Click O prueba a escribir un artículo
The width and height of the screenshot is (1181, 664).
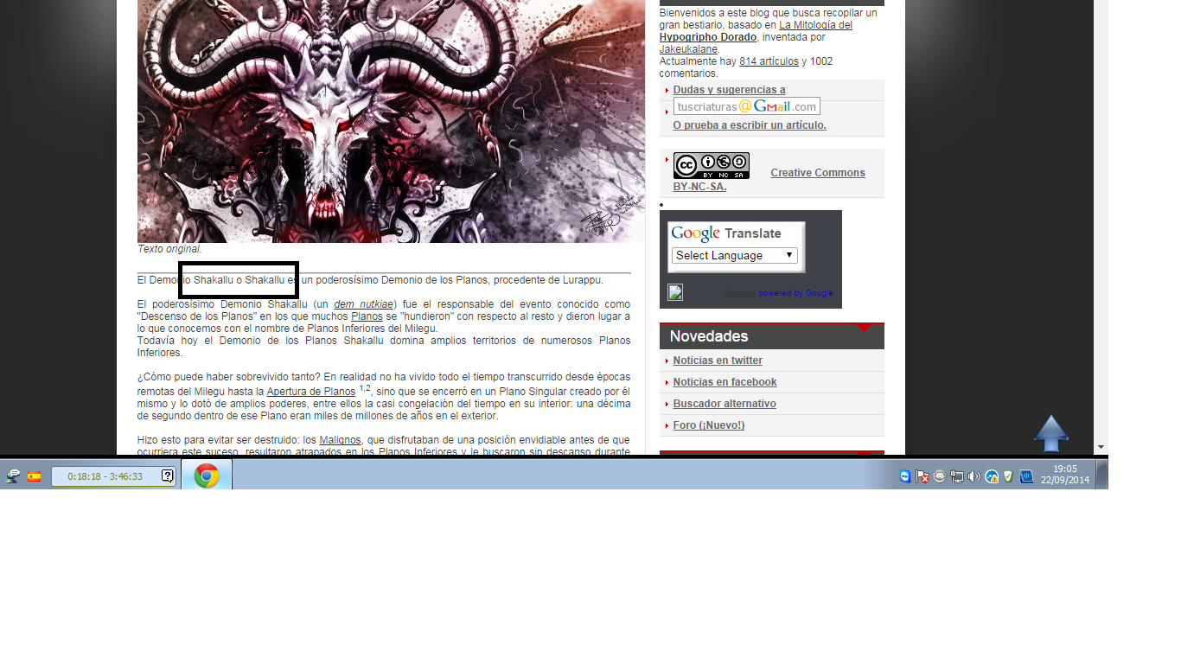pyautogui.click(x=750, y=125)
